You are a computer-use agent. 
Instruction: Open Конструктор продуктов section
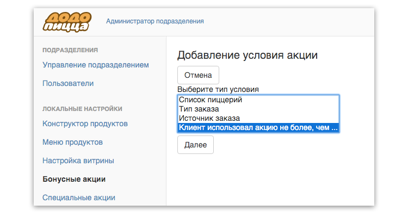[x=85, y=124]
